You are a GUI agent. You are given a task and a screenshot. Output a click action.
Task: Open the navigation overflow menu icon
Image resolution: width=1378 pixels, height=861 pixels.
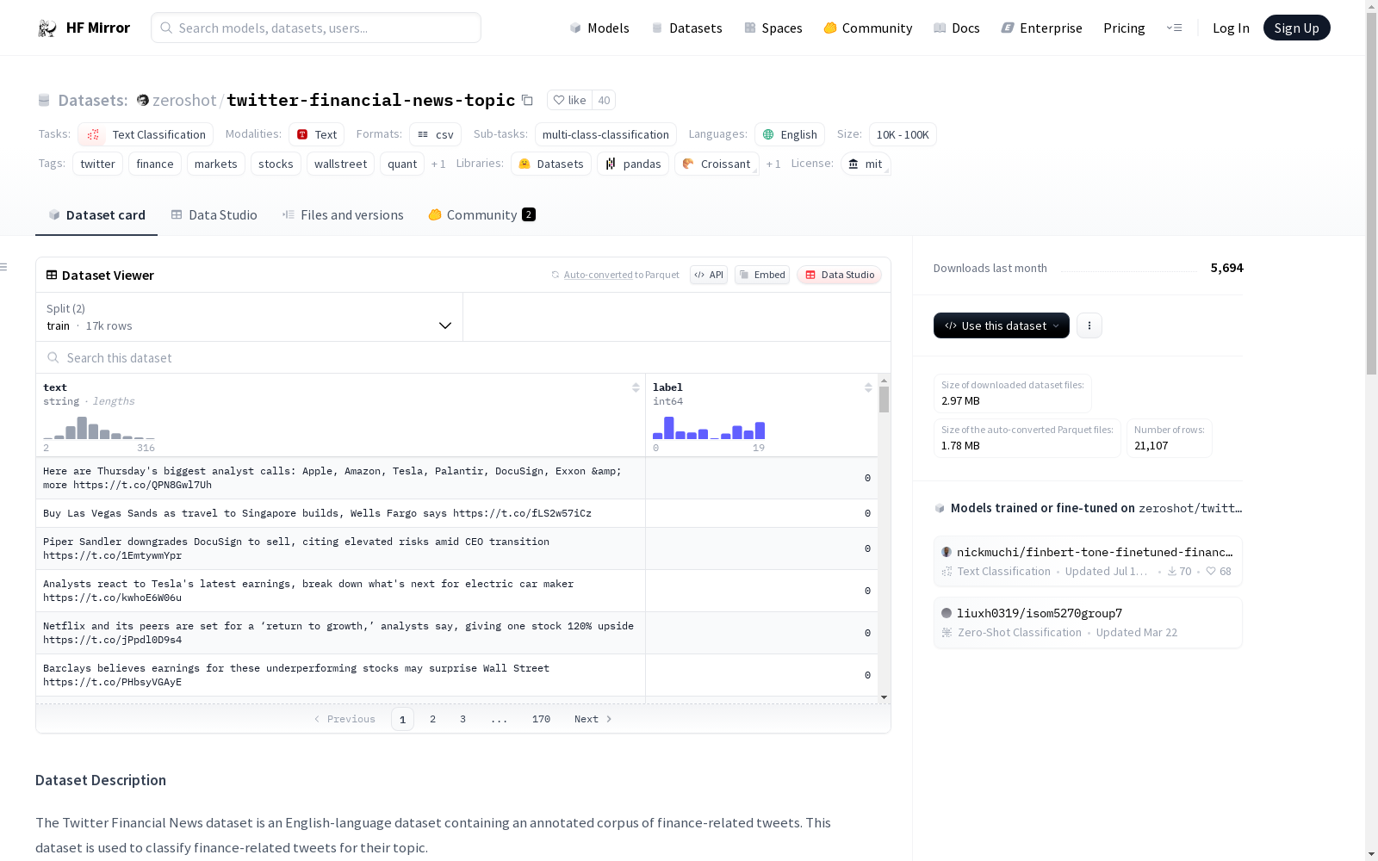(x=1174, y=28)
